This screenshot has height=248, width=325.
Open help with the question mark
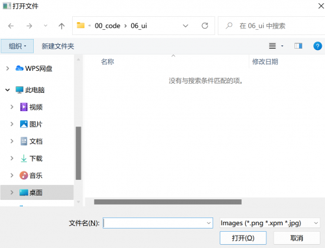[317, 46]
